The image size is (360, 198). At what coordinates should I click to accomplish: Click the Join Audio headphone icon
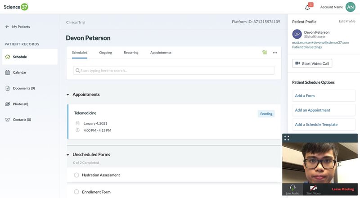[292, 189]
